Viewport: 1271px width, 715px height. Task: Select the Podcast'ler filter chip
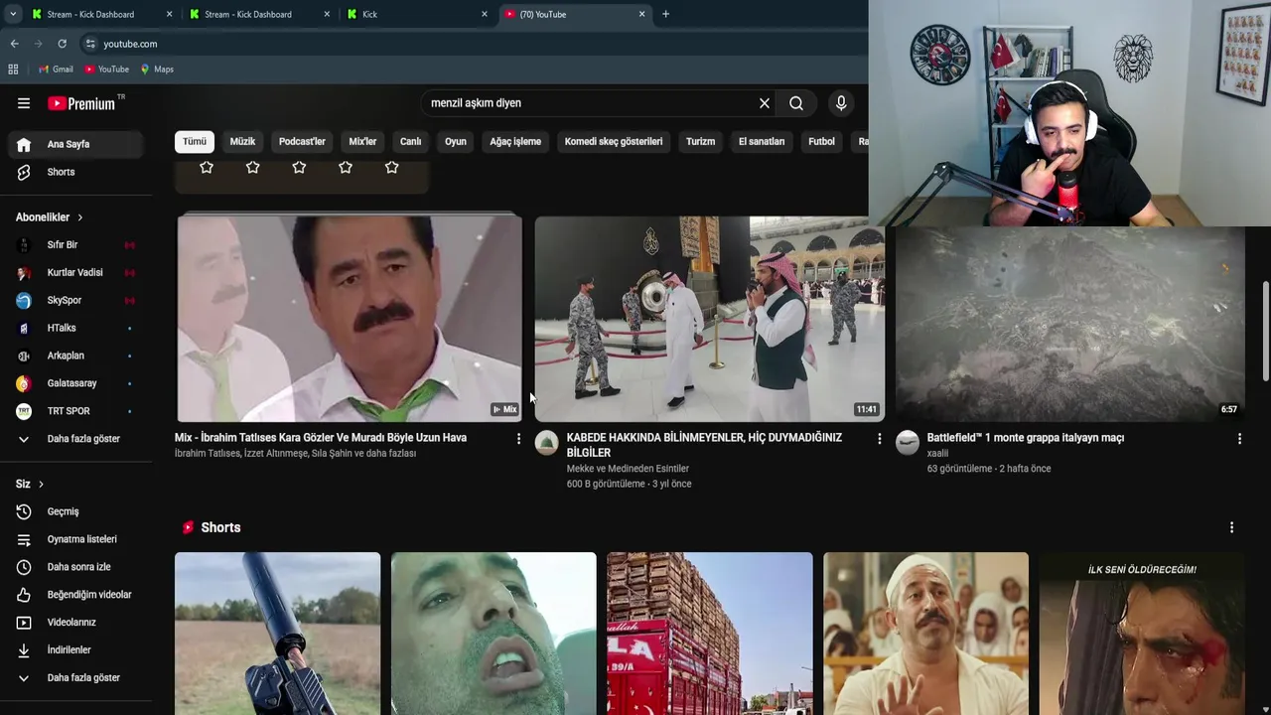(302, 141)
